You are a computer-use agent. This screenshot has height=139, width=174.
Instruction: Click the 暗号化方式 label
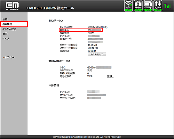point(66,76)
